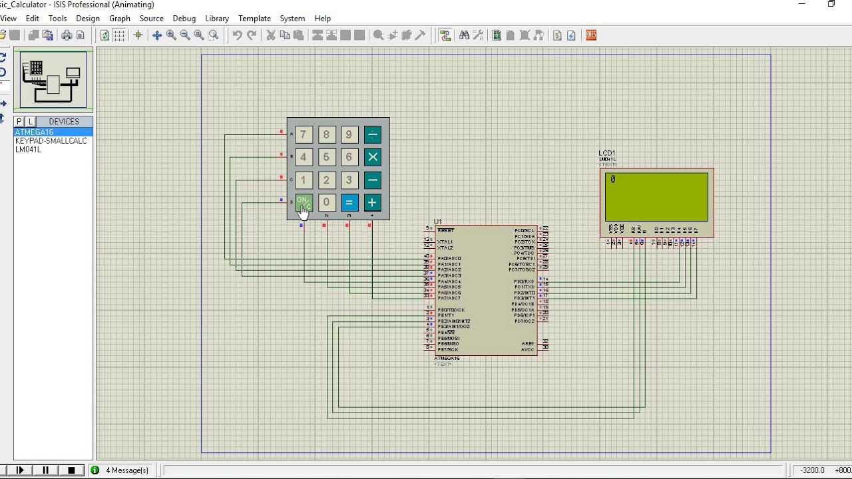Click the ARES netlist transfer icon

tap(591, 35)
